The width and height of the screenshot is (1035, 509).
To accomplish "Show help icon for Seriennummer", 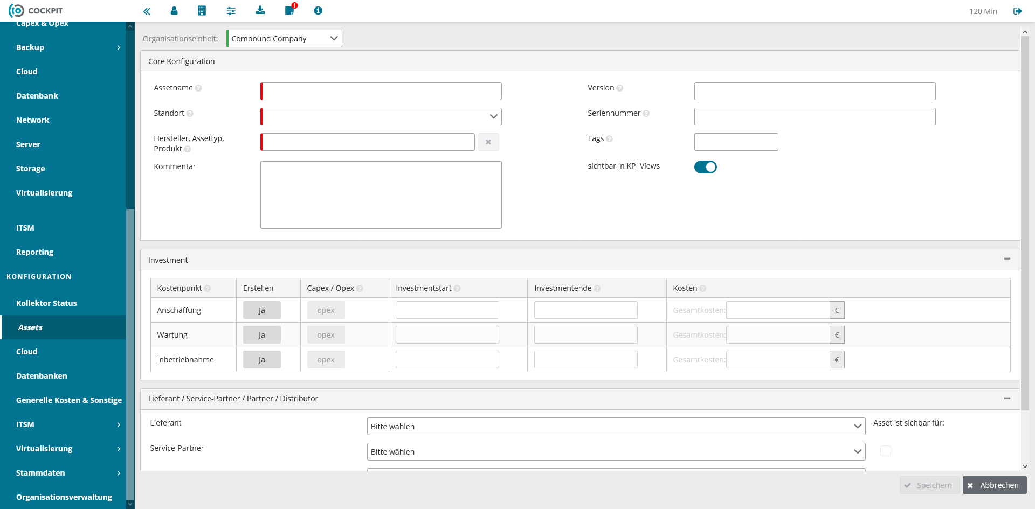I will [646, 114].
